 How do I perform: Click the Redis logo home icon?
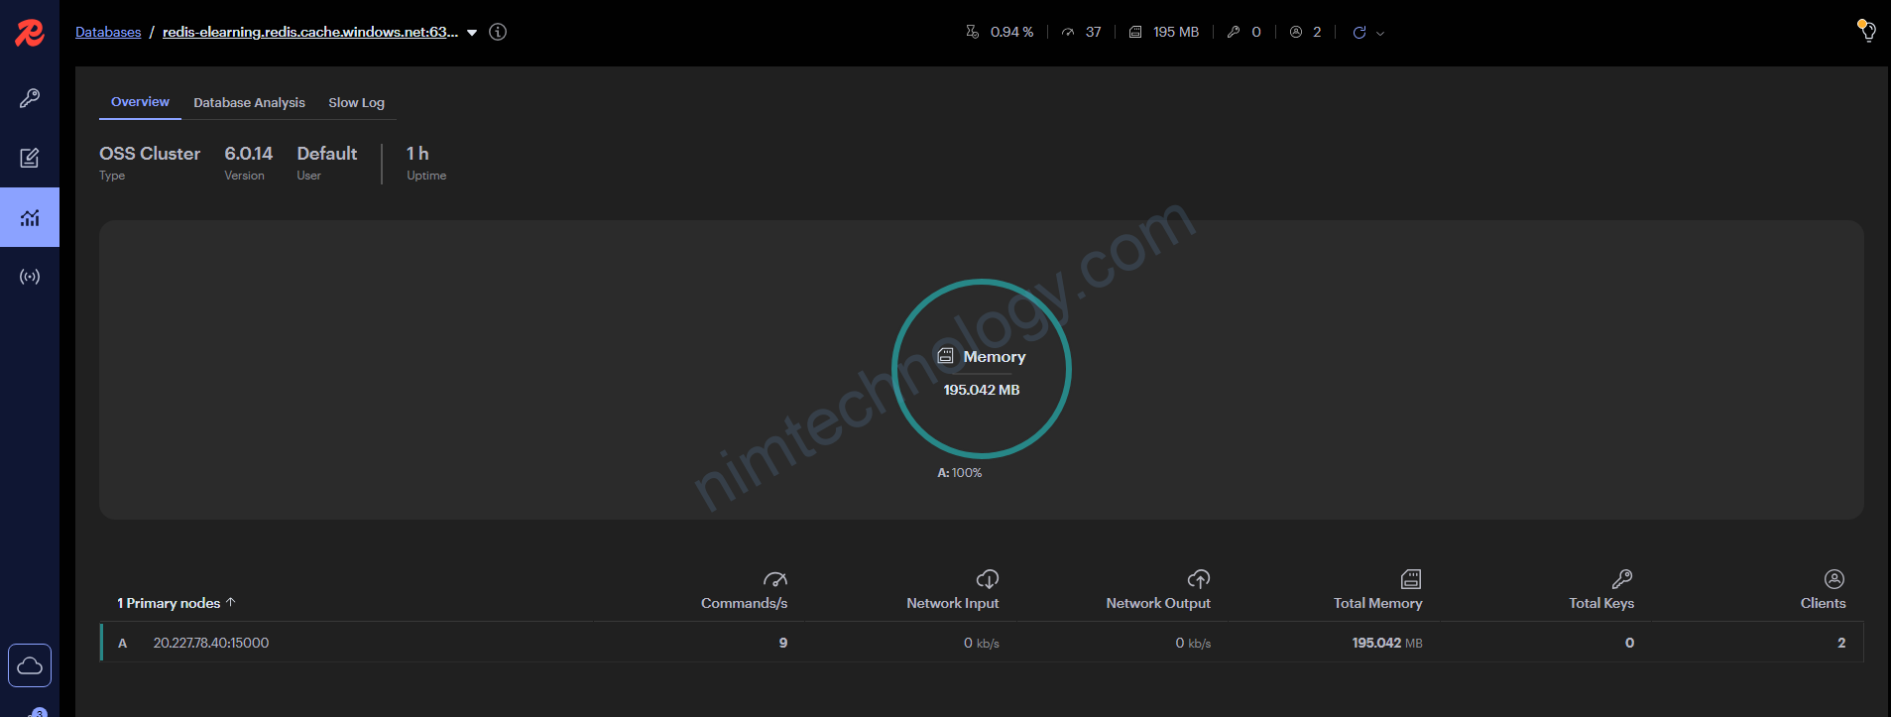(x=30, y=33)
